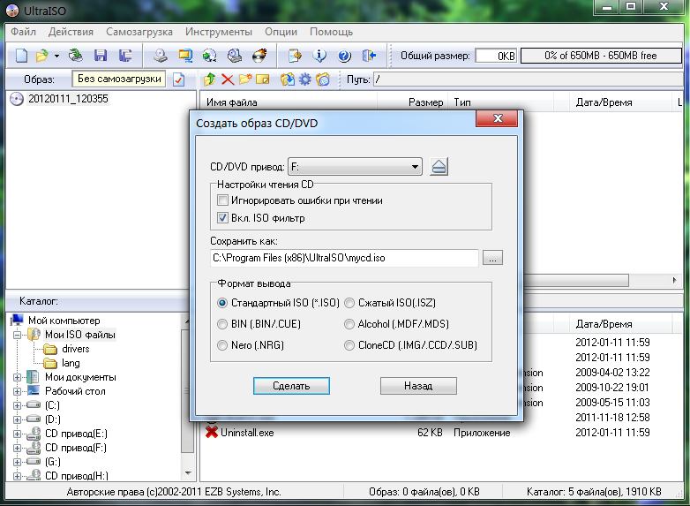690x506 pixels.
Task: Click the Exit door toolbar icon
Action: [369, 56]
